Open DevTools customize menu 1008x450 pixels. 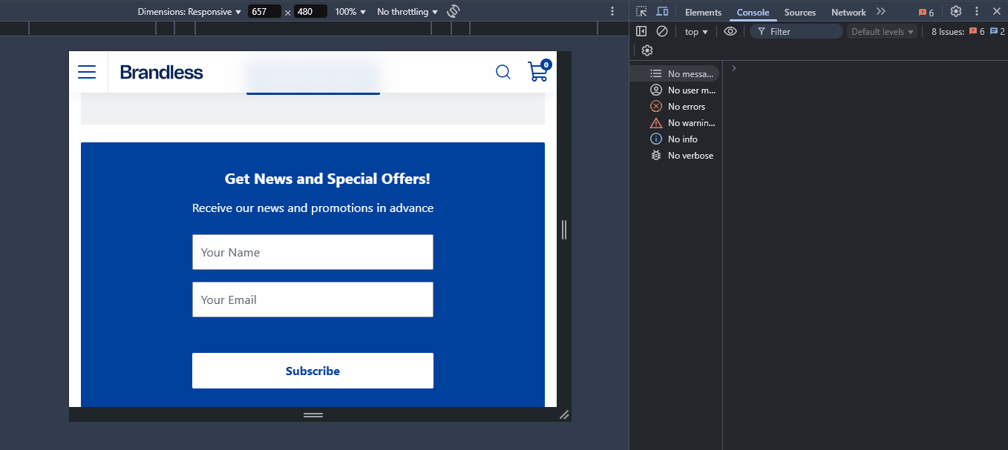pyautogui.click(x=977, y=11)
